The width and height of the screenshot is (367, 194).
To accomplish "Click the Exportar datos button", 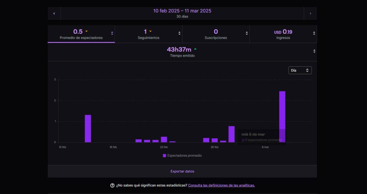I will click(182, 171).
